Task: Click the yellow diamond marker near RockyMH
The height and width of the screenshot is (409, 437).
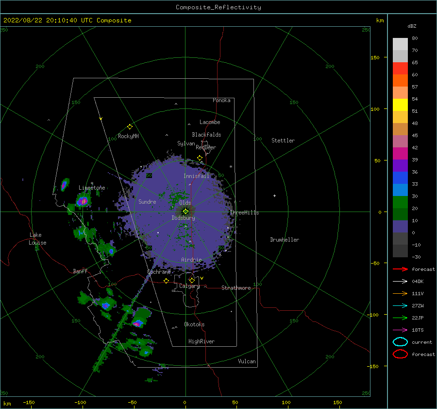Action: tap(130, 127)
